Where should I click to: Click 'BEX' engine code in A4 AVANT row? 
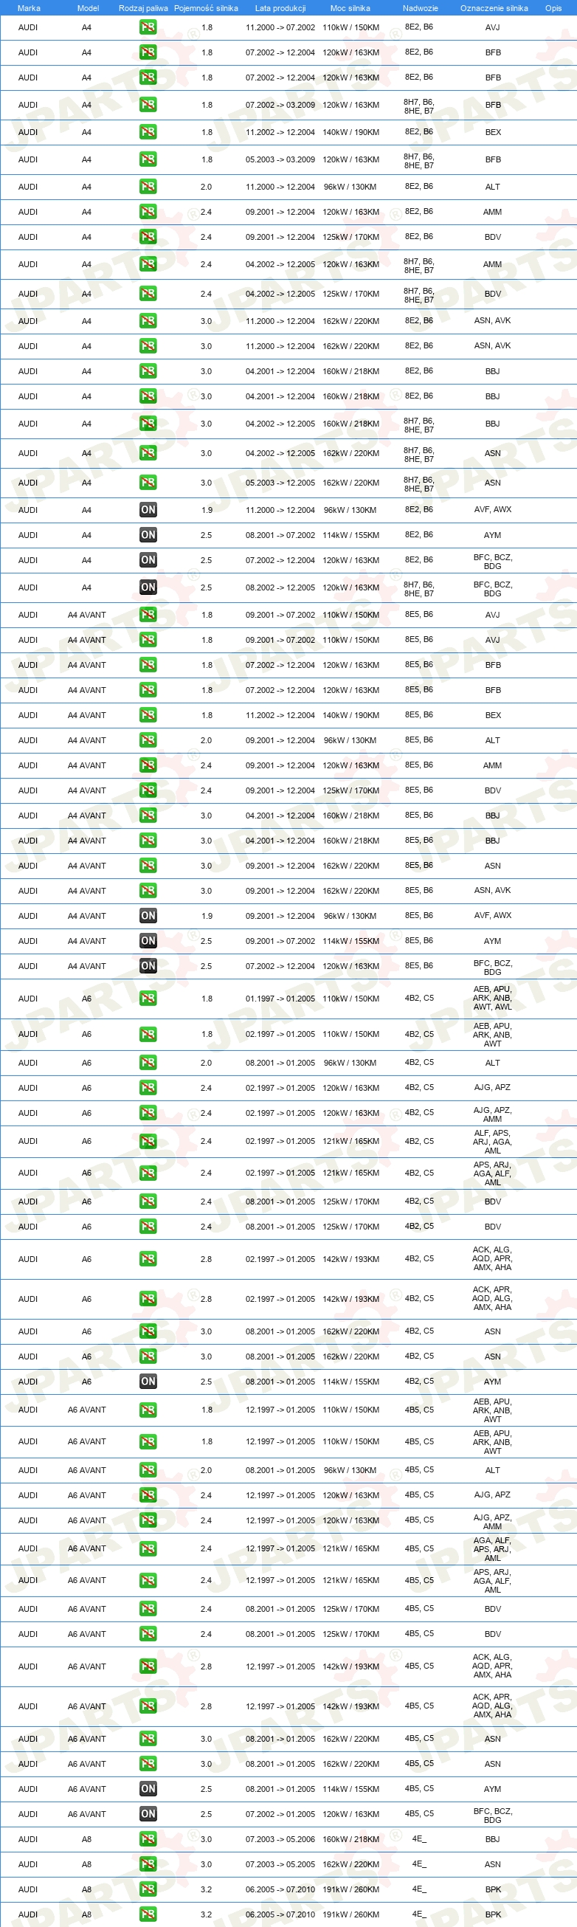tap(494, 716)
